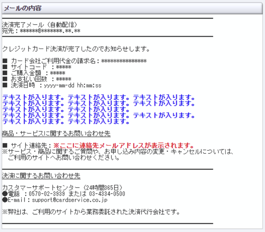Click the ※弊社は決済代行会社です disclaimer line

coord(91,212)
